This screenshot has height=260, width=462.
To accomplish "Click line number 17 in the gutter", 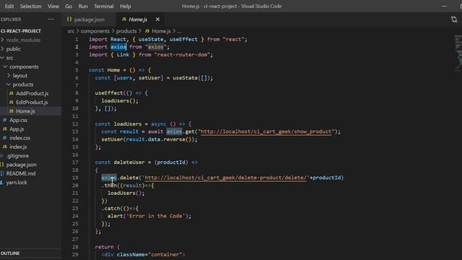I will tap(75, 162).
